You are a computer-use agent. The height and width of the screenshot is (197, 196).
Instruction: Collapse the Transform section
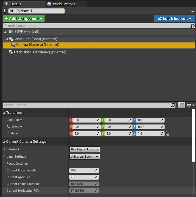[x=4, y=113]
